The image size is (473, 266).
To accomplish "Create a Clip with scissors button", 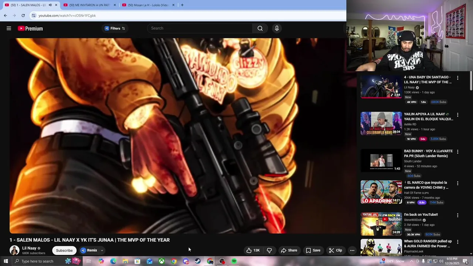I will click(x=336, y=250).
